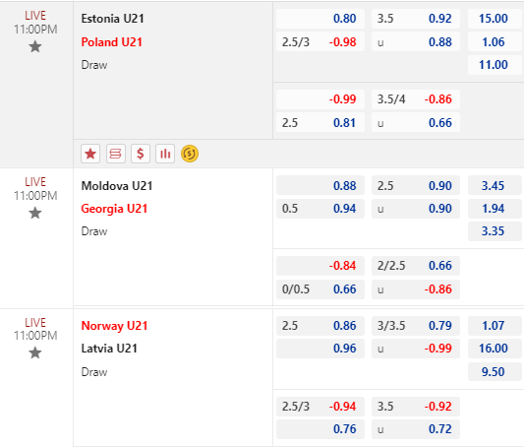The image size is (524, 447).
Task: Select Estonia U21 handicap odds 0.80
Action: pyautogui.click(x=320, y=19)
